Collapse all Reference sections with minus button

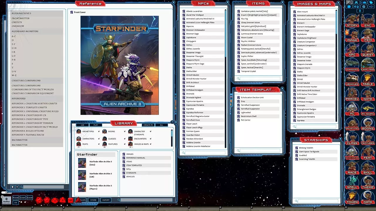(x=17, y=187)
